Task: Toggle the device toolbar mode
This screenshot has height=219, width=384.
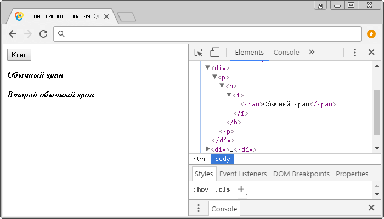Action: click(214, 53)
